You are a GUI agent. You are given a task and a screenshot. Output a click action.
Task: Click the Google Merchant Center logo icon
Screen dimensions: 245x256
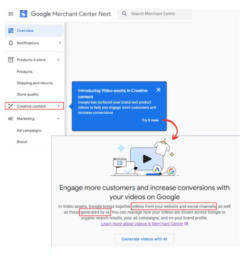pos(24,14)
